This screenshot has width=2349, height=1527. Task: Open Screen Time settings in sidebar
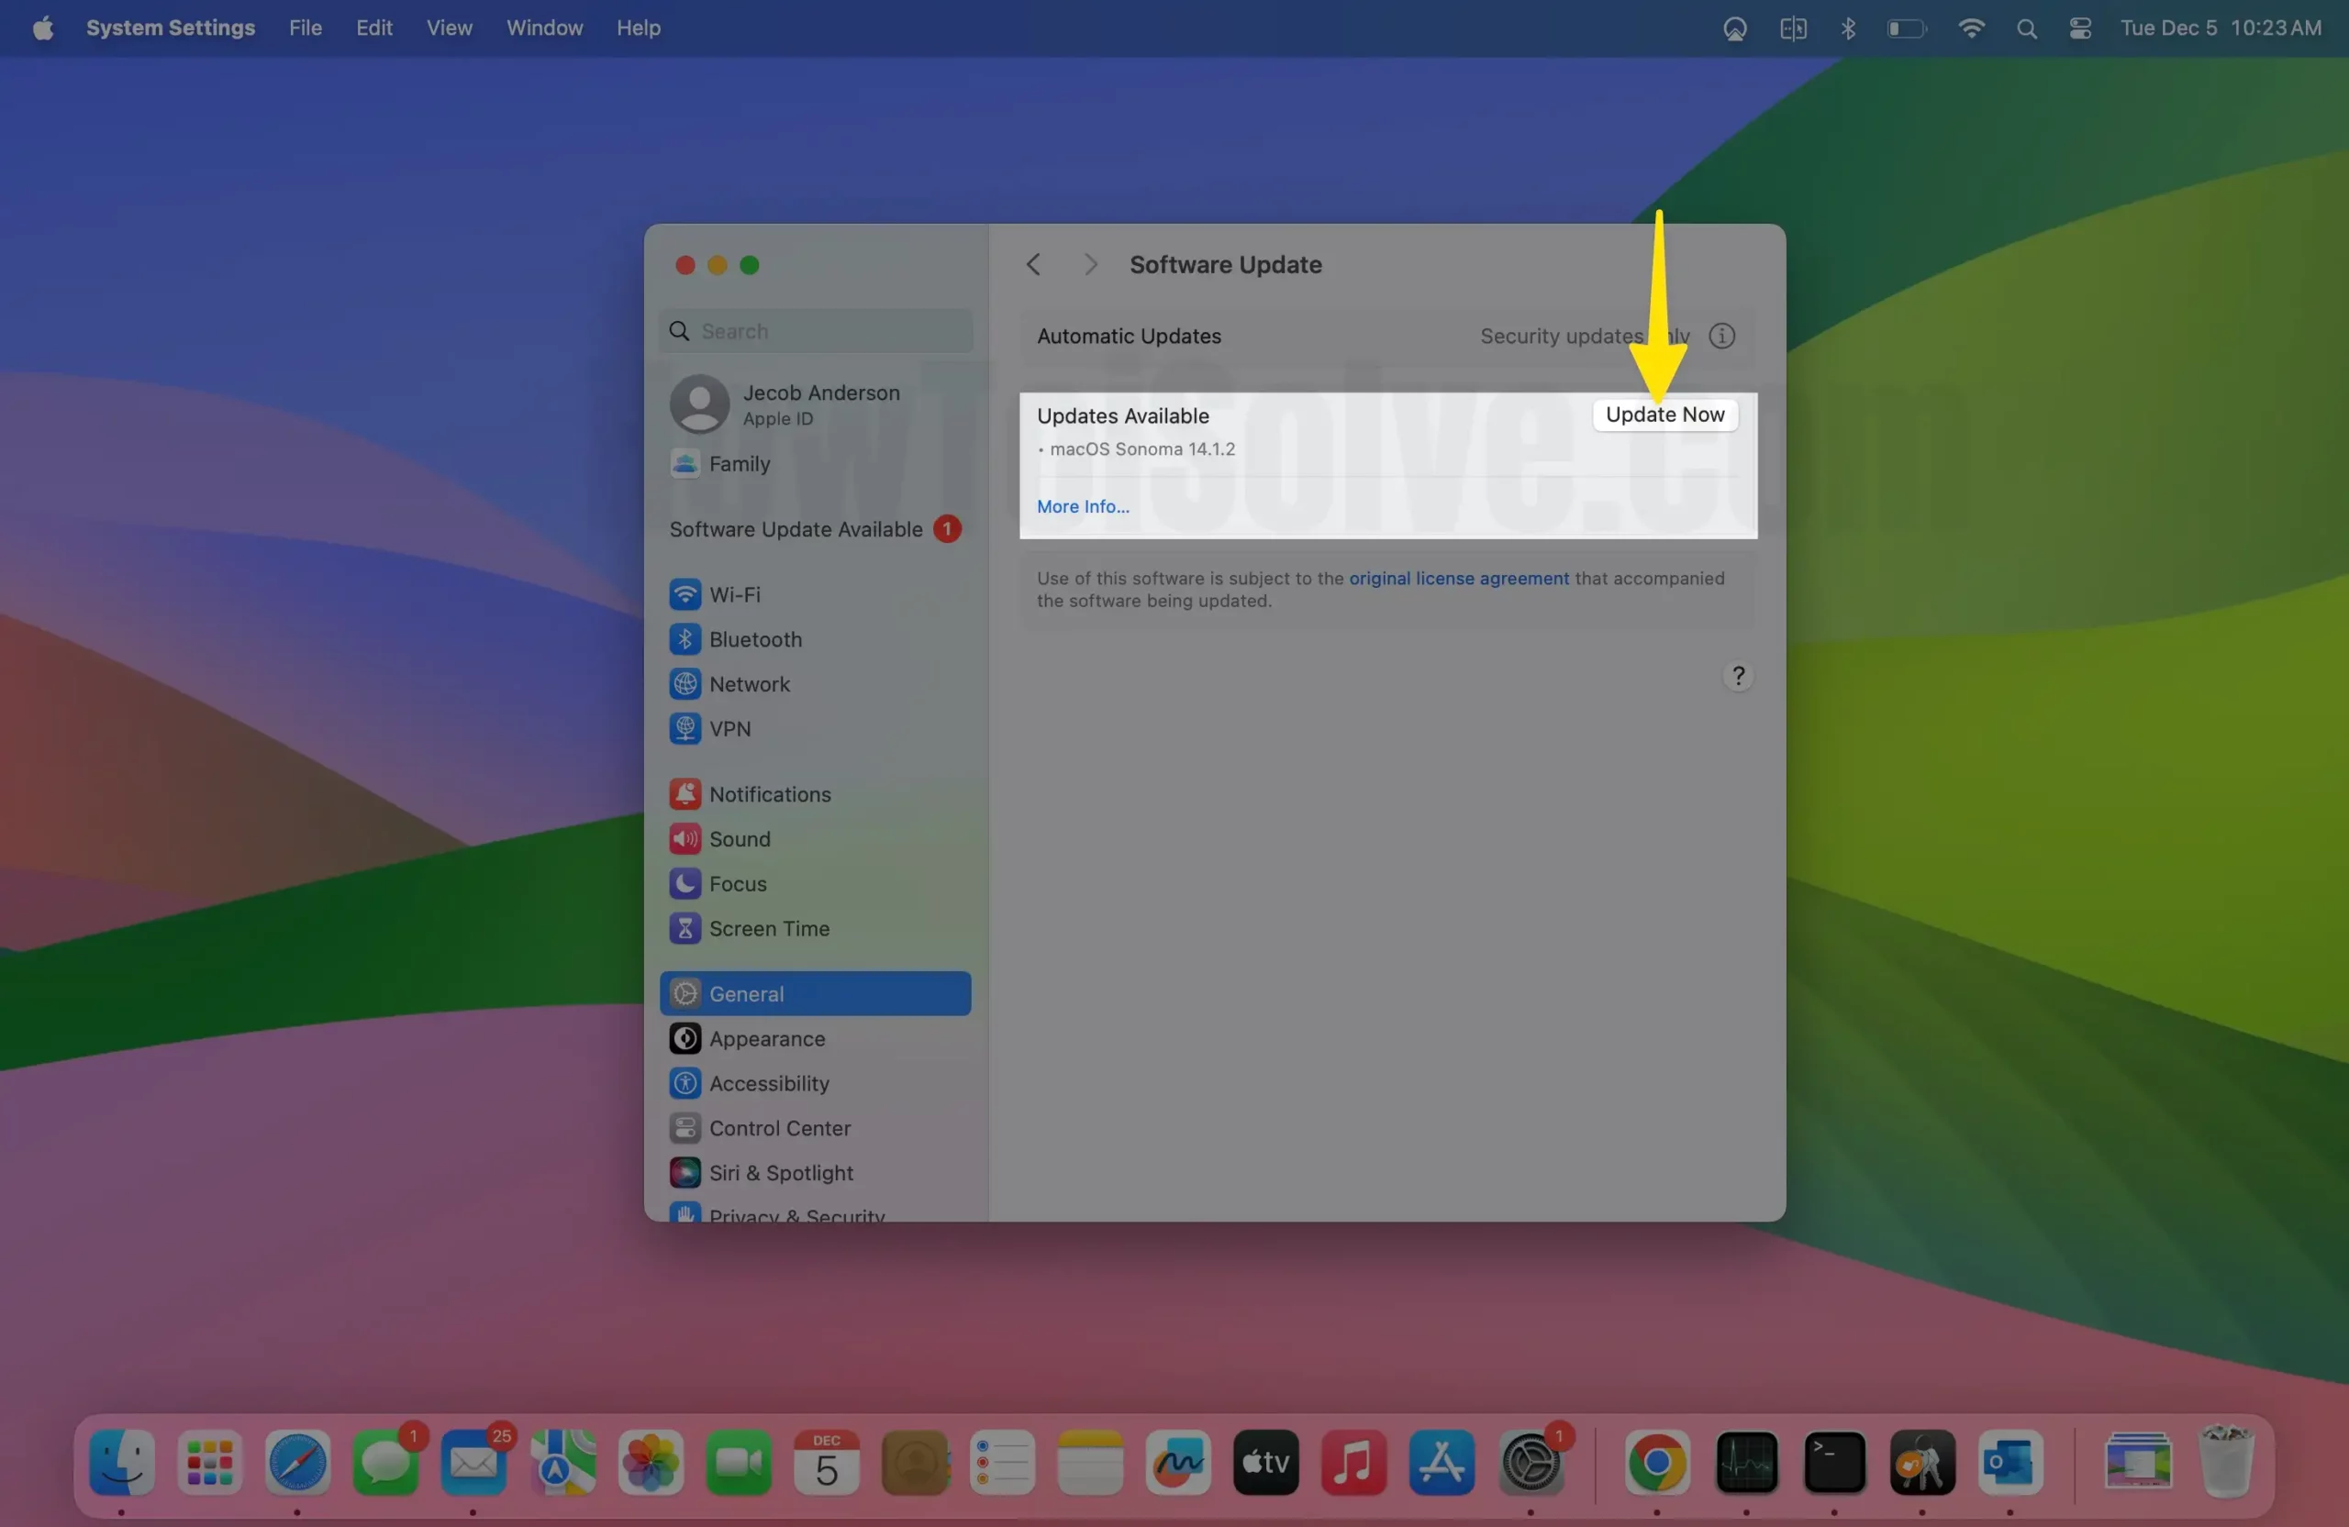point(817,928)
